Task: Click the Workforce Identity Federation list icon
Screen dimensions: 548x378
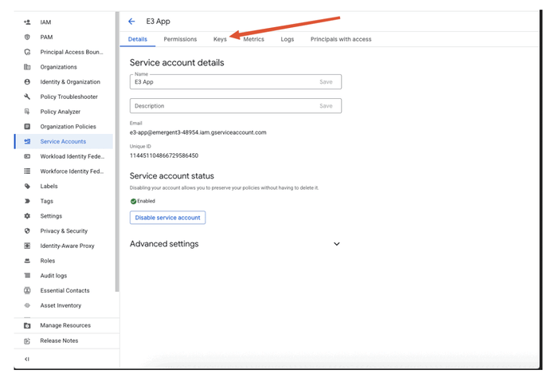Action: [27, 171]
